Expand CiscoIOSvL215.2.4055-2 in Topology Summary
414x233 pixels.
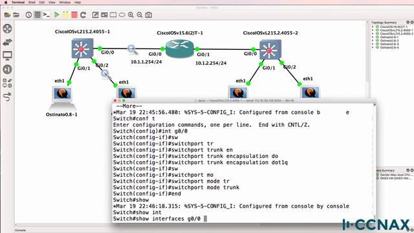373,34
